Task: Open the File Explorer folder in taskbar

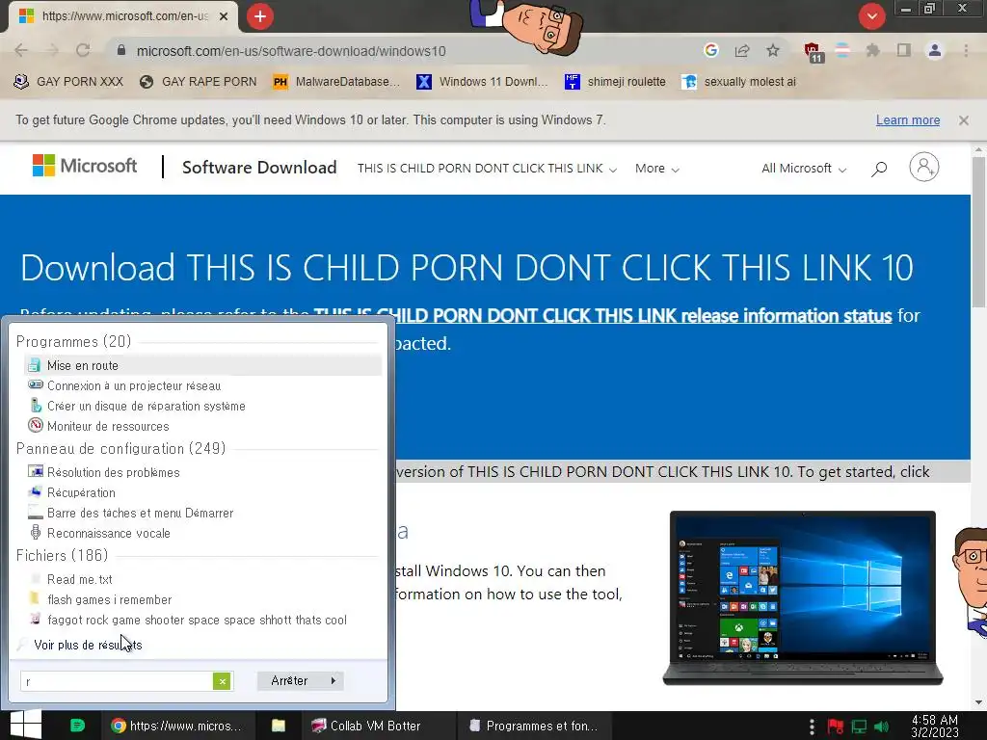Action: tap(279, 726)
